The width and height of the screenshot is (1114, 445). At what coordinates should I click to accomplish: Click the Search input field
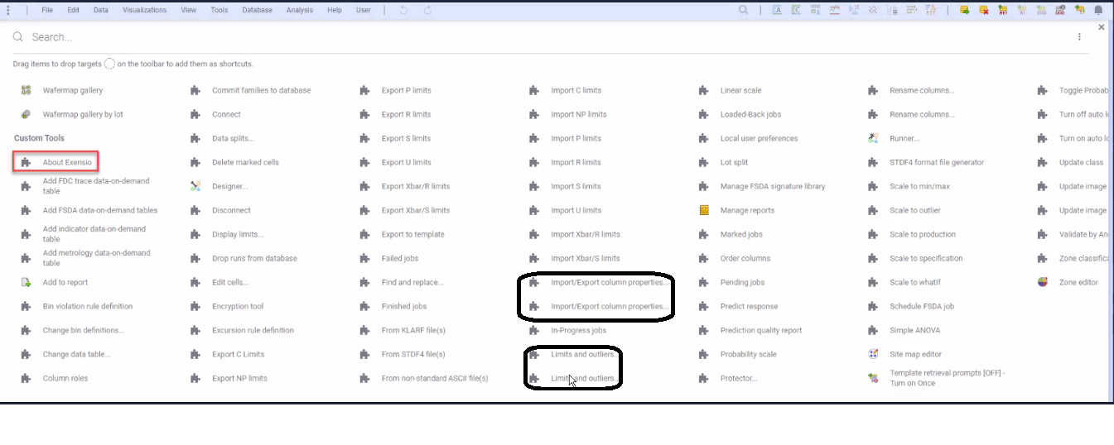pos(331,37)
